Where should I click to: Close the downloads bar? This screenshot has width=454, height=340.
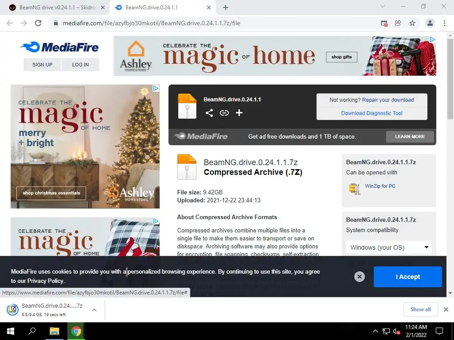[x=446, y=309]
